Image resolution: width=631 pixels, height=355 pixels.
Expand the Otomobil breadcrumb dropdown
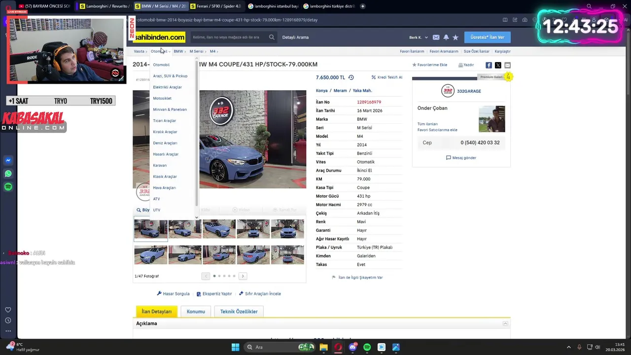click(x=160, y=51)
